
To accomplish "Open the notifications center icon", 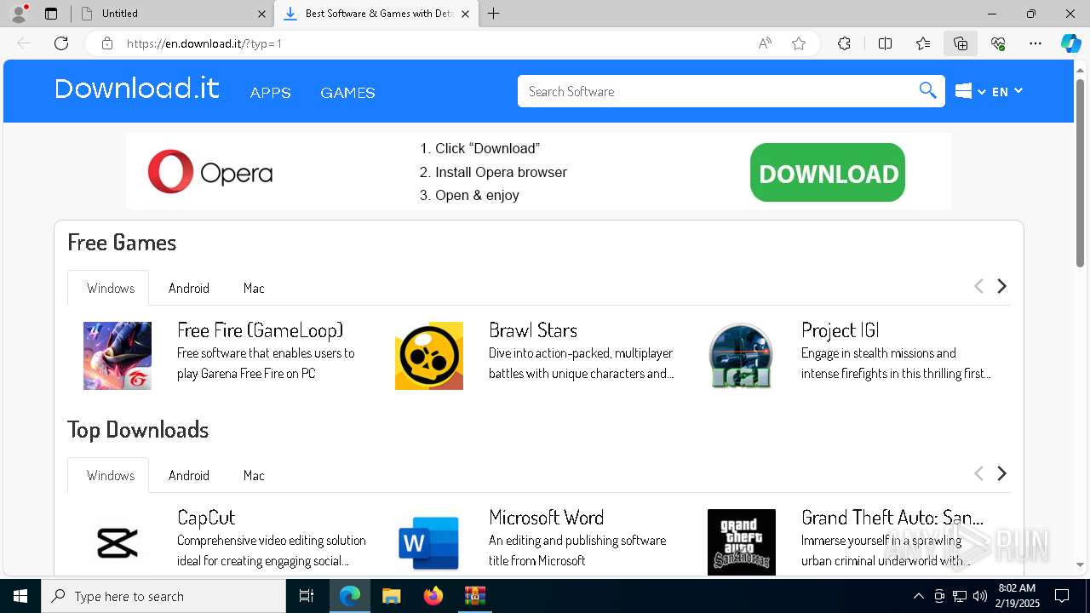I will pos(1062,596).
